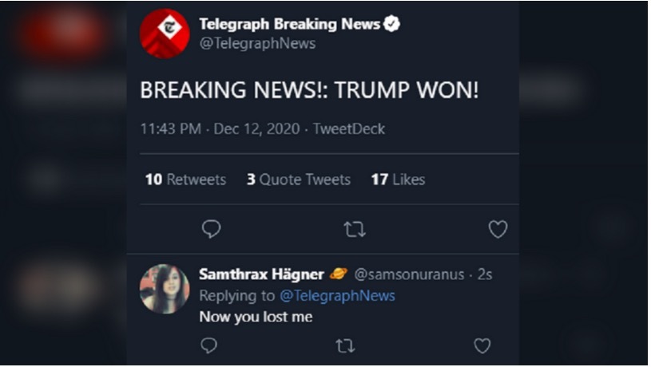
Task: View the 3 Quote Tweets list
Action: (298, 180)
